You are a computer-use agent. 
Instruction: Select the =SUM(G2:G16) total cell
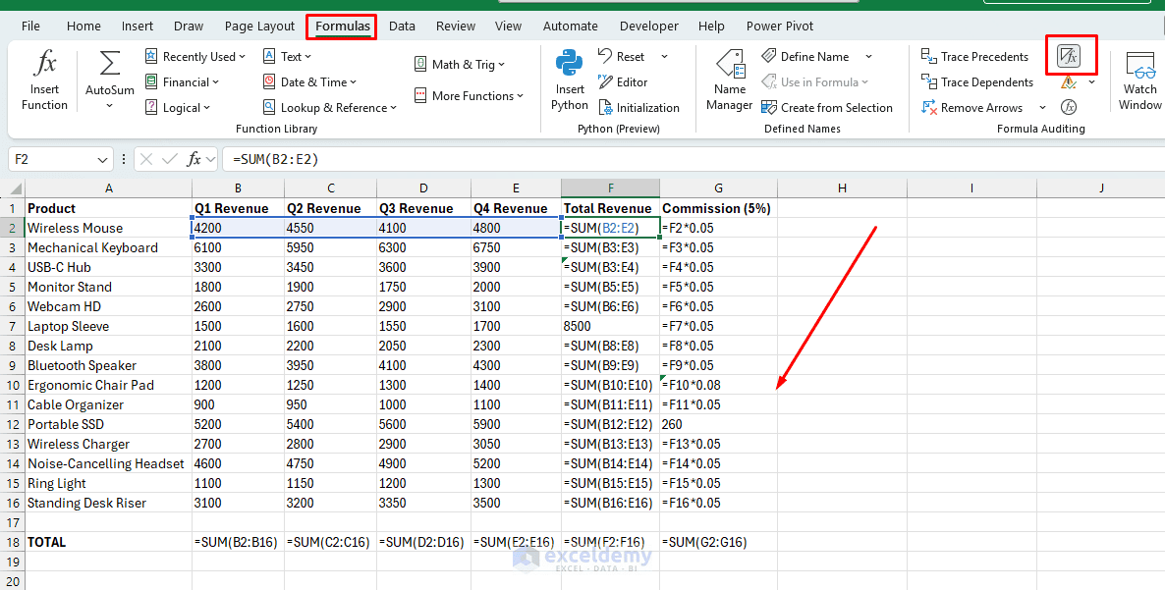tap(718, 542)
